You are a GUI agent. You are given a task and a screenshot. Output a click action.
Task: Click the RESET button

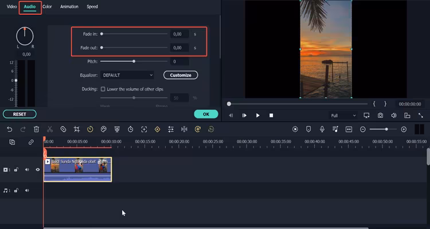pos(19,114)
